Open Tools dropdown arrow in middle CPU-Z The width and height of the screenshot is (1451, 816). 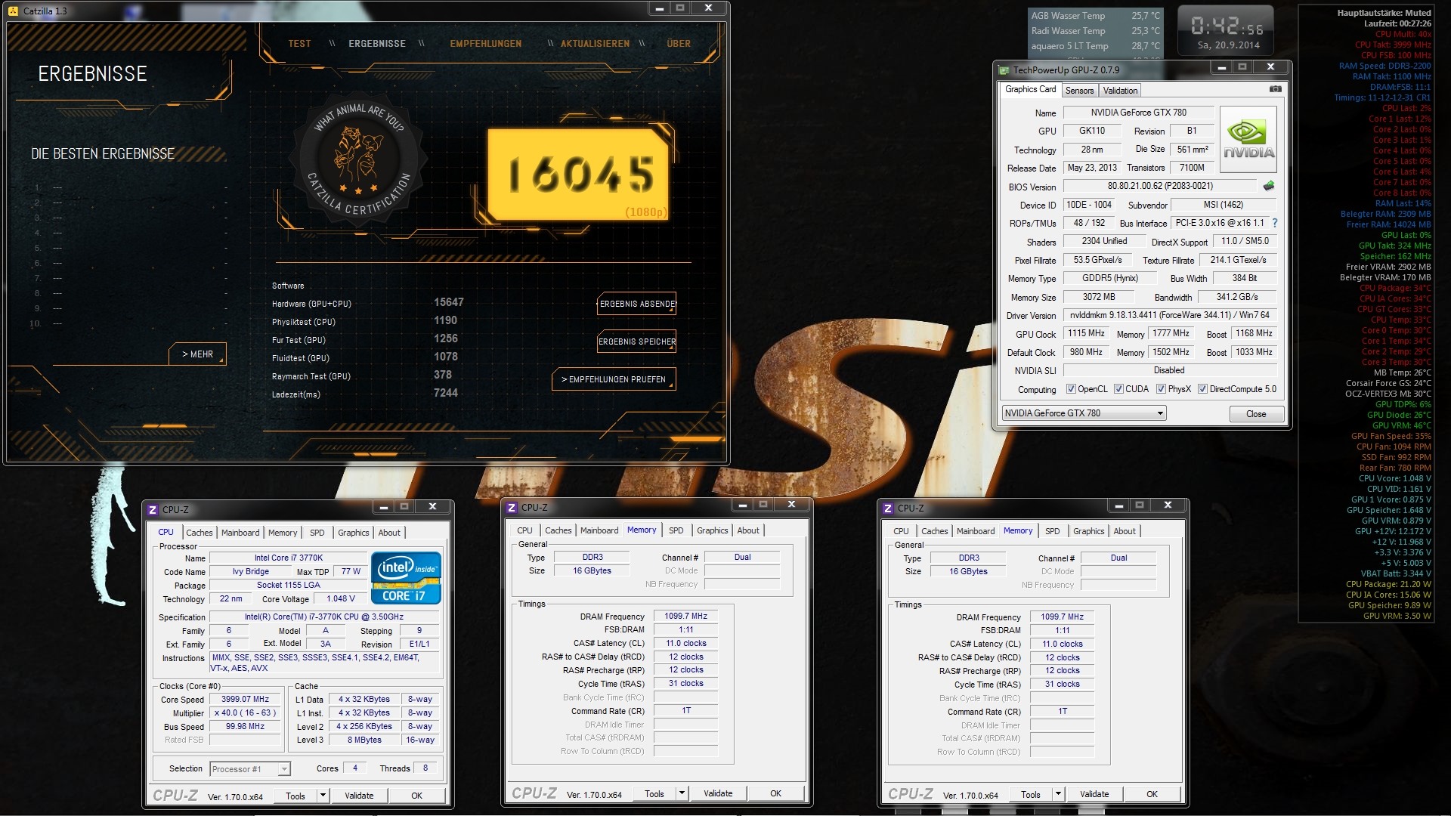coord(682,793)
